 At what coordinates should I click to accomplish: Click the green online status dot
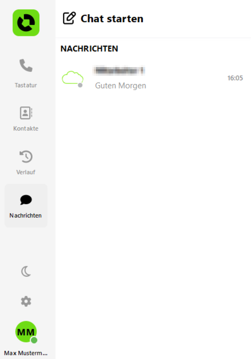pyautogui.click(x=34, y=340)
